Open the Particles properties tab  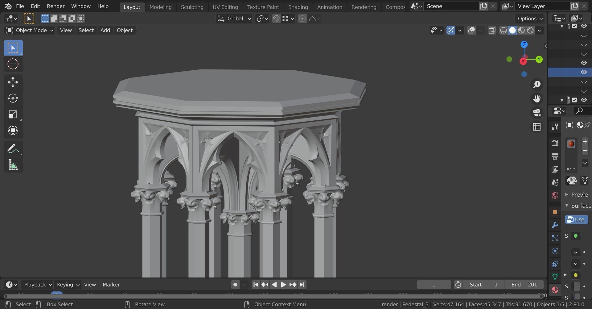(555, 238)
